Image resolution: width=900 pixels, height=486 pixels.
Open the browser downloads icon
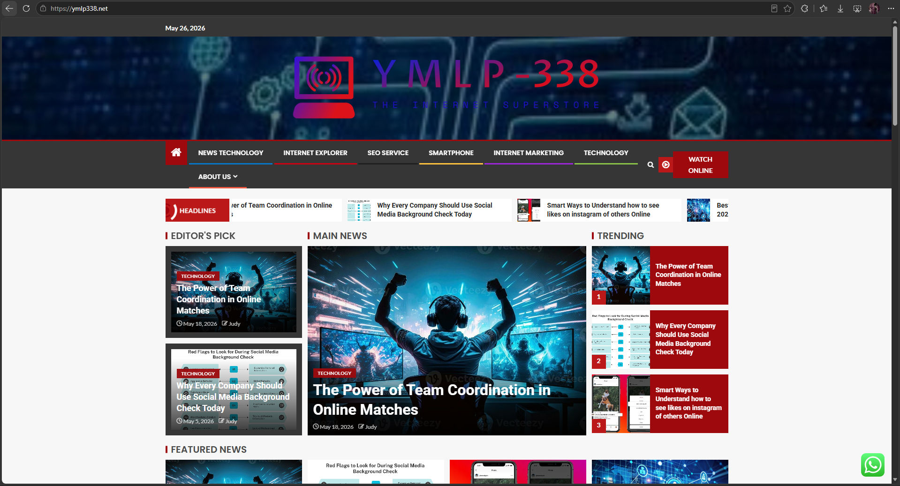click(x=840, y=8)
